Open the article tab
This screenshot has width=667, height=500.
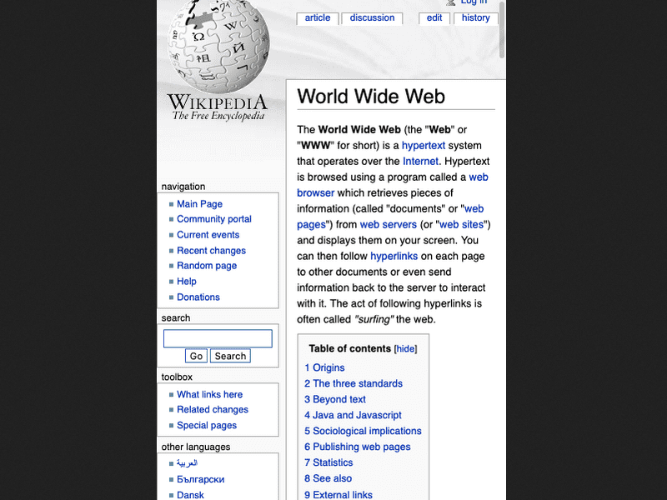tap(317, 18)
